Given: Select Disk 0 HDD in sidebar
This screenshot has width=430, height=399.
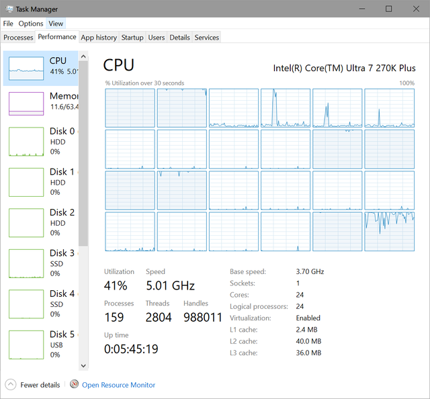Looking at the screenshot, I should tap(41, 141).
